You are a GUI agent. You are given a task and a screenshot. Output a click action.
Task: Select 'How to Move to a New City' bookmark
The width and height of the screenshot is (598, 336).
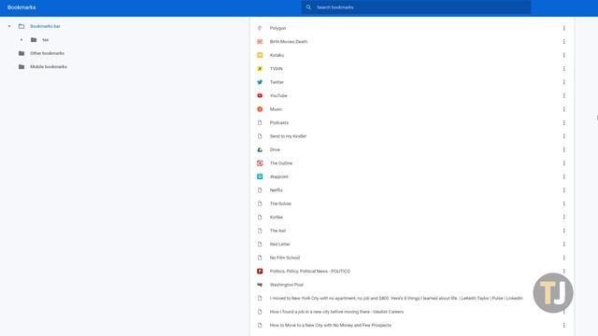tap(330, 326)
